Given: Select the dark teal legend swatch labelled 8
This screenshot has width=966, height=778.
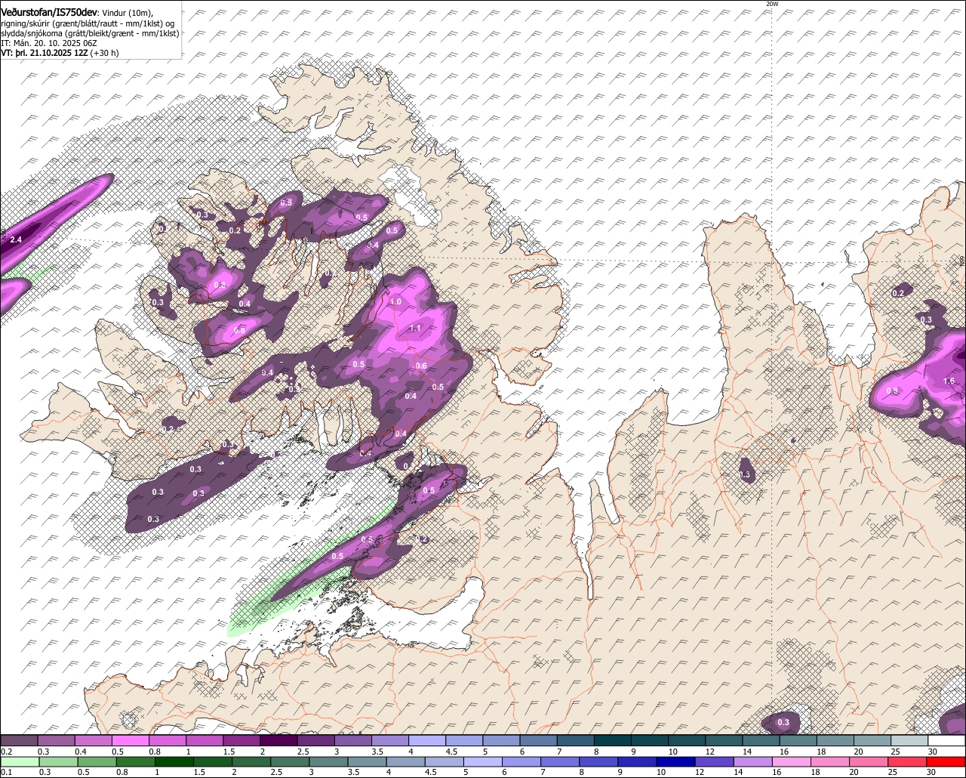Looking at the screenshot, I should (612, 740).
